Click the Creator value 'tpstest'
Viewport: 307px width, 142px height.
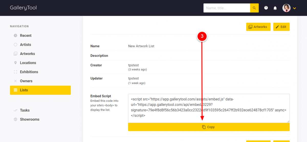pyautogui.click(x=134, y=65)
